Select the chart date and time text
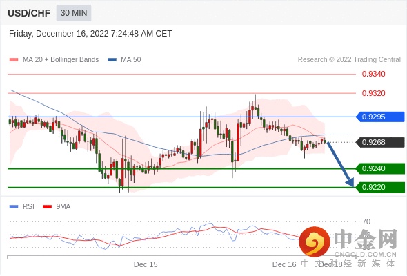Viewport: 407px width, 276px height. point(90,34)
